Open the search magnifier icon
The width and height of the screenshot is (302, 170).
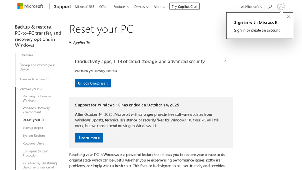click(270, 6)
